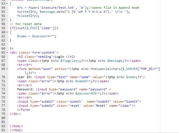
Task: Collapse the code fold at line 60
Action: [7, 32]
